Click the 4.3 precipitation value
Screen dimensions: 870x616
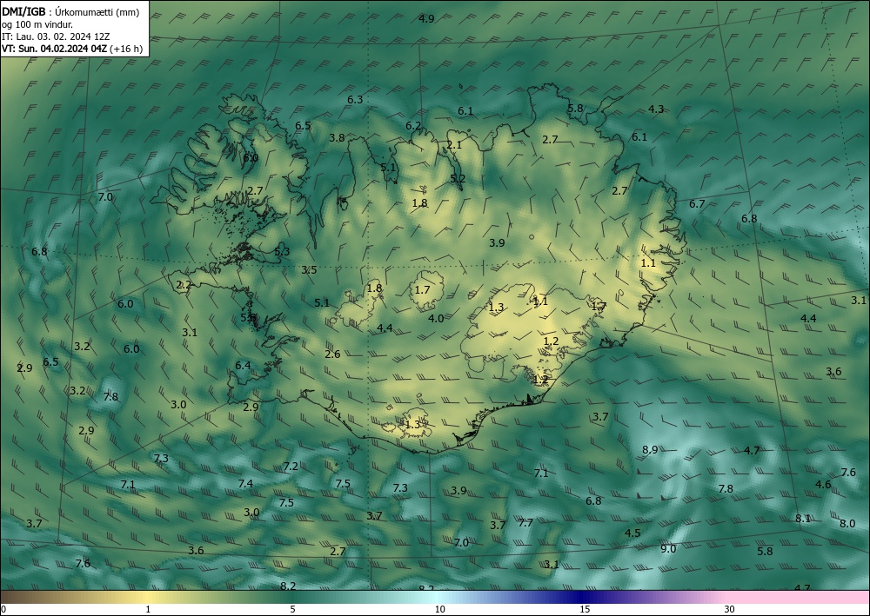[x=656, y=109]
